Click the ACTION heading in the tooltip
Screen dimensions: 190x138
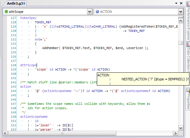tap(103, 75)
